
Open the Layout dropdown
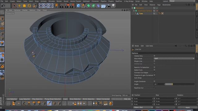pos(182,1)
